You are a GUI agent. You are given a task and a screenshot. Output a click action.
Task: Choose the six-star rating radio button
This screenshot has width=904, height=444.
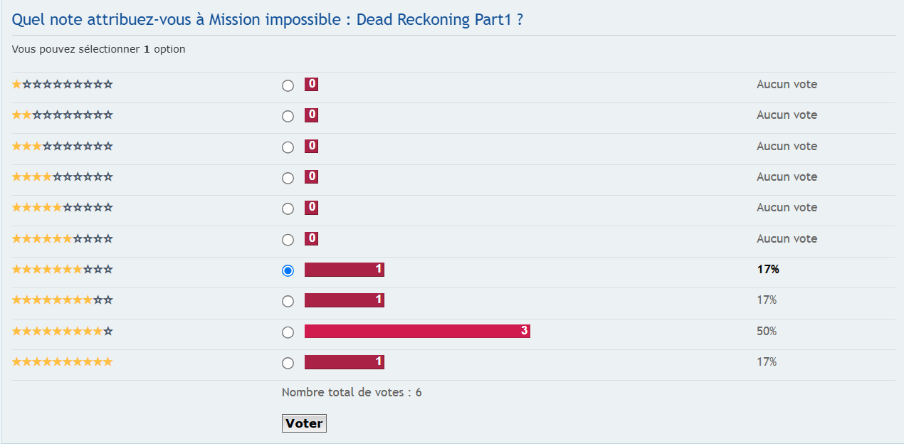click(x=288, y=240)
